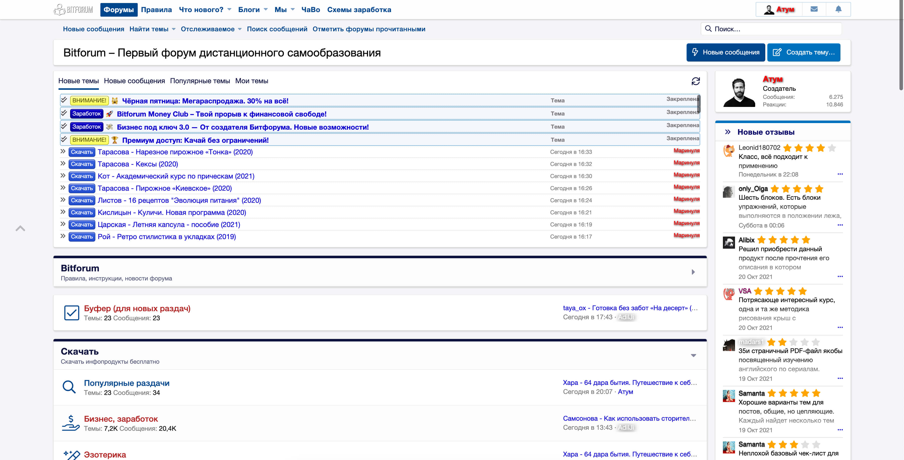Switch to Мои темы tab
The width and height of the screenshot is (904, 460).
(x=252, y=81)
